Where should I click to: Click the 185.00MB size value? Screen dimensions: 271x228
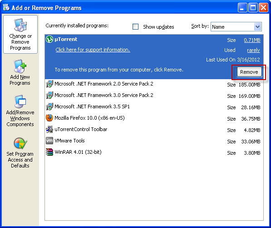[x=249, y=85]
